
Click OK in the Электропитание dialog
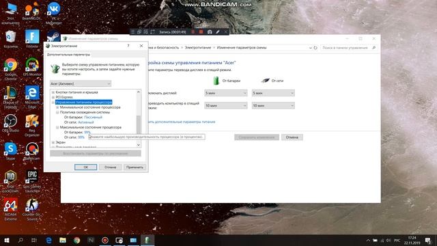tap(85, 167)
